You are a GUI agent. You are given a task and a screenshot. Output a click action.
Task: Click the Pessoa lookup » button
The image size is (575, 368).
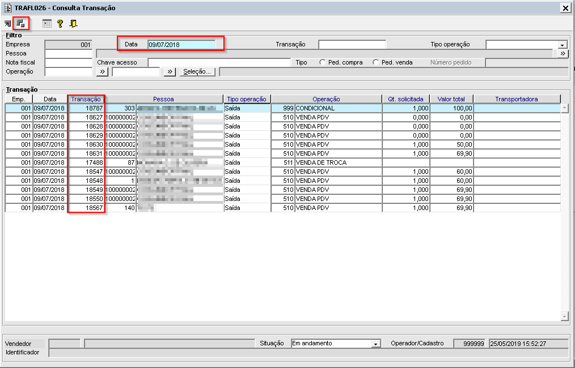point(563,53)
